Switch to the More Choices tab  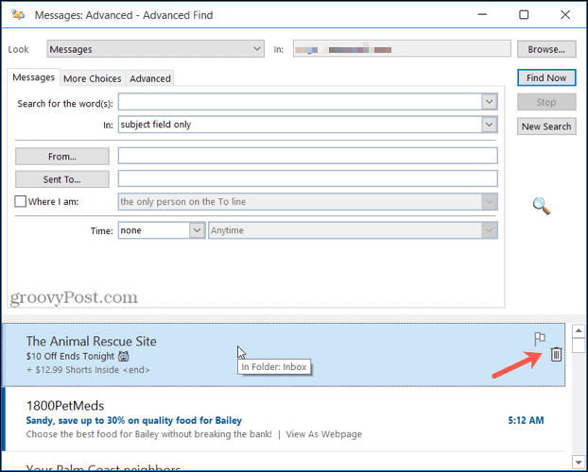tap(93, 78)
